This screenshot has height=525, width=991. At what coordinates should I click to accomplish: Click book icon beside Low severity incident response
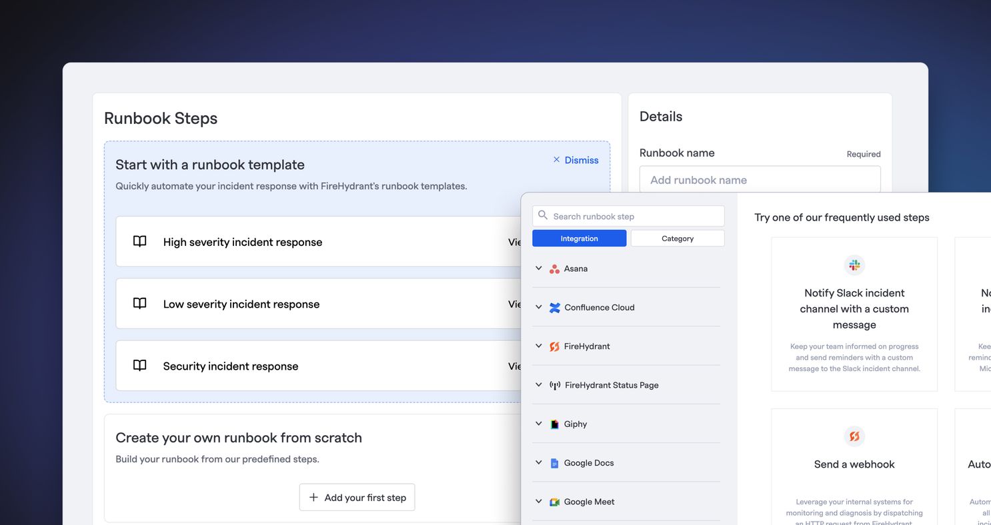pyautogui.click(x=139, y=303)
